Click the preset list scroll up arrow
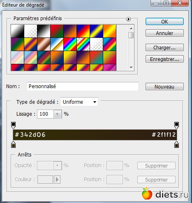Image resolution: width=192 pixels, height=203 pixels. pos(131,28)
